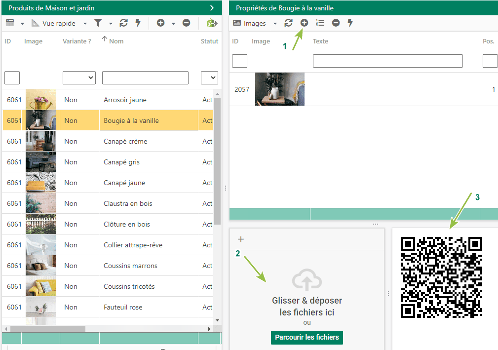This screenshot has height=350, width=498.
Task: Select the Clôture en bois product
Action: [x=108, y=224]
